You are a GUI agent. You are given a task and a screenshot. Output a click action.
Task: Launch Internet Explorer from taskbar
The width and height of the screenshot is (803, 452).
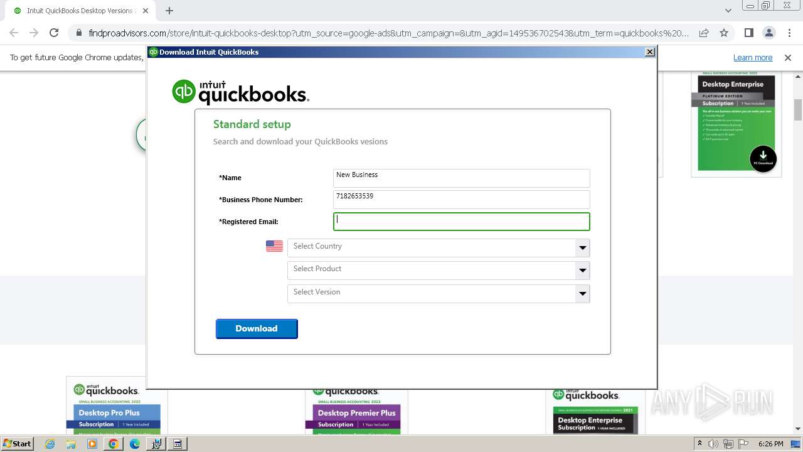coord(50,444)
